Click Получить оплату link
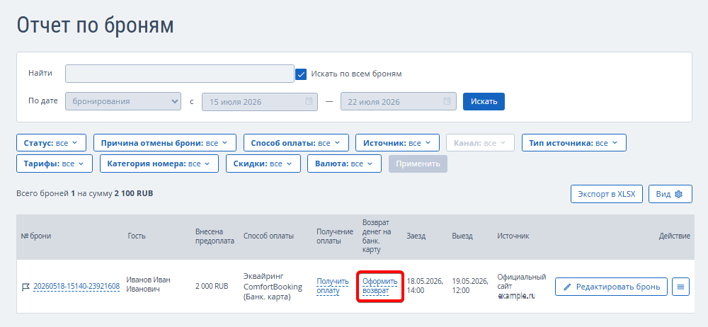Screen dimensions: 708x327 (333, 286)
